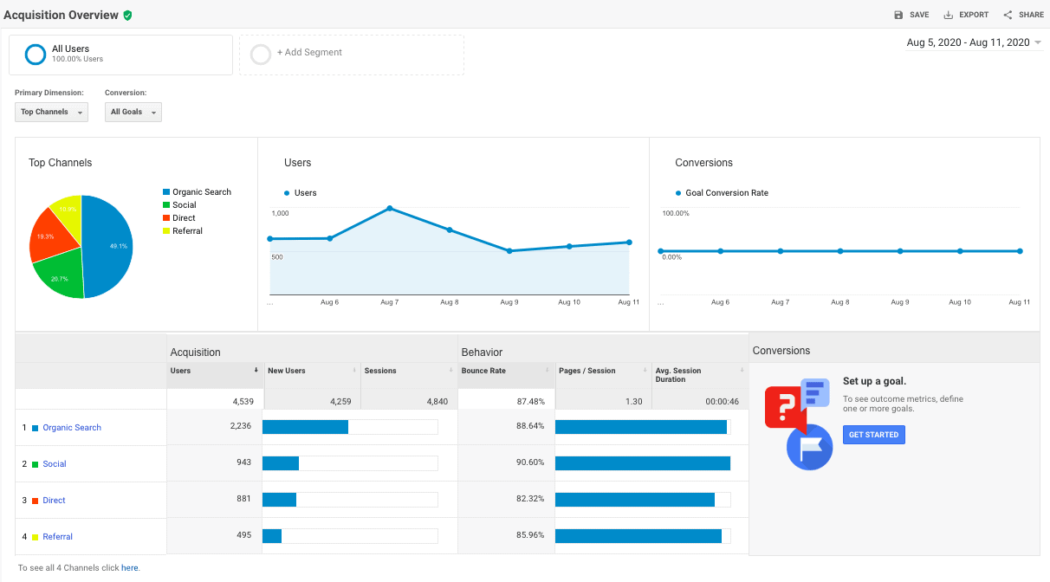1050x582 pixels.
Task: Click the Aug 7 peak point on Users chart
Action: pyautogui.click(x=390, y=208)
